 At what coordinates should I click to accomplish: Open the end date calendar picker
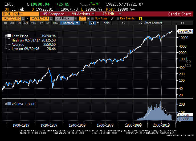[51, 19]
